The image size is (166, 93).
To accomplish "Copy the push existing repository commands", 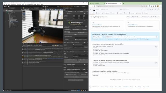I will point(156,63).
